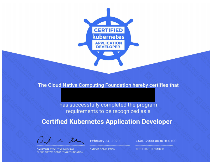
Task: Click the 'DATE OF COMPLETION' label
Action: click(102, 149)
